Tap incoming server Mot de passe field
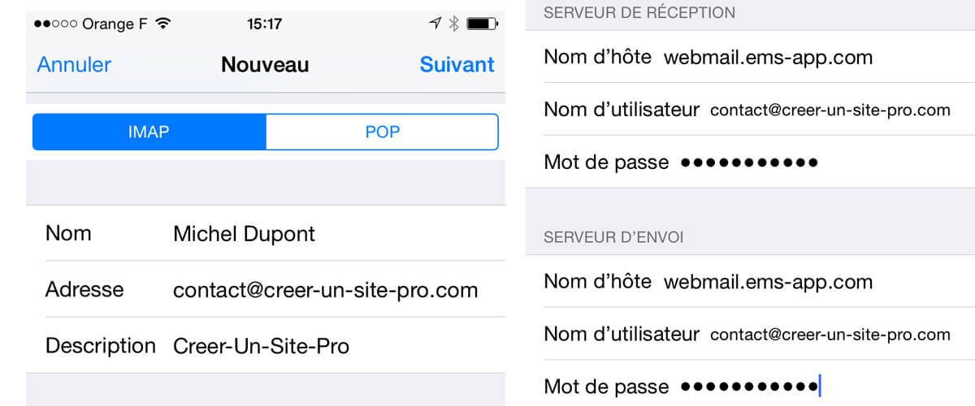 click(750, 162)
